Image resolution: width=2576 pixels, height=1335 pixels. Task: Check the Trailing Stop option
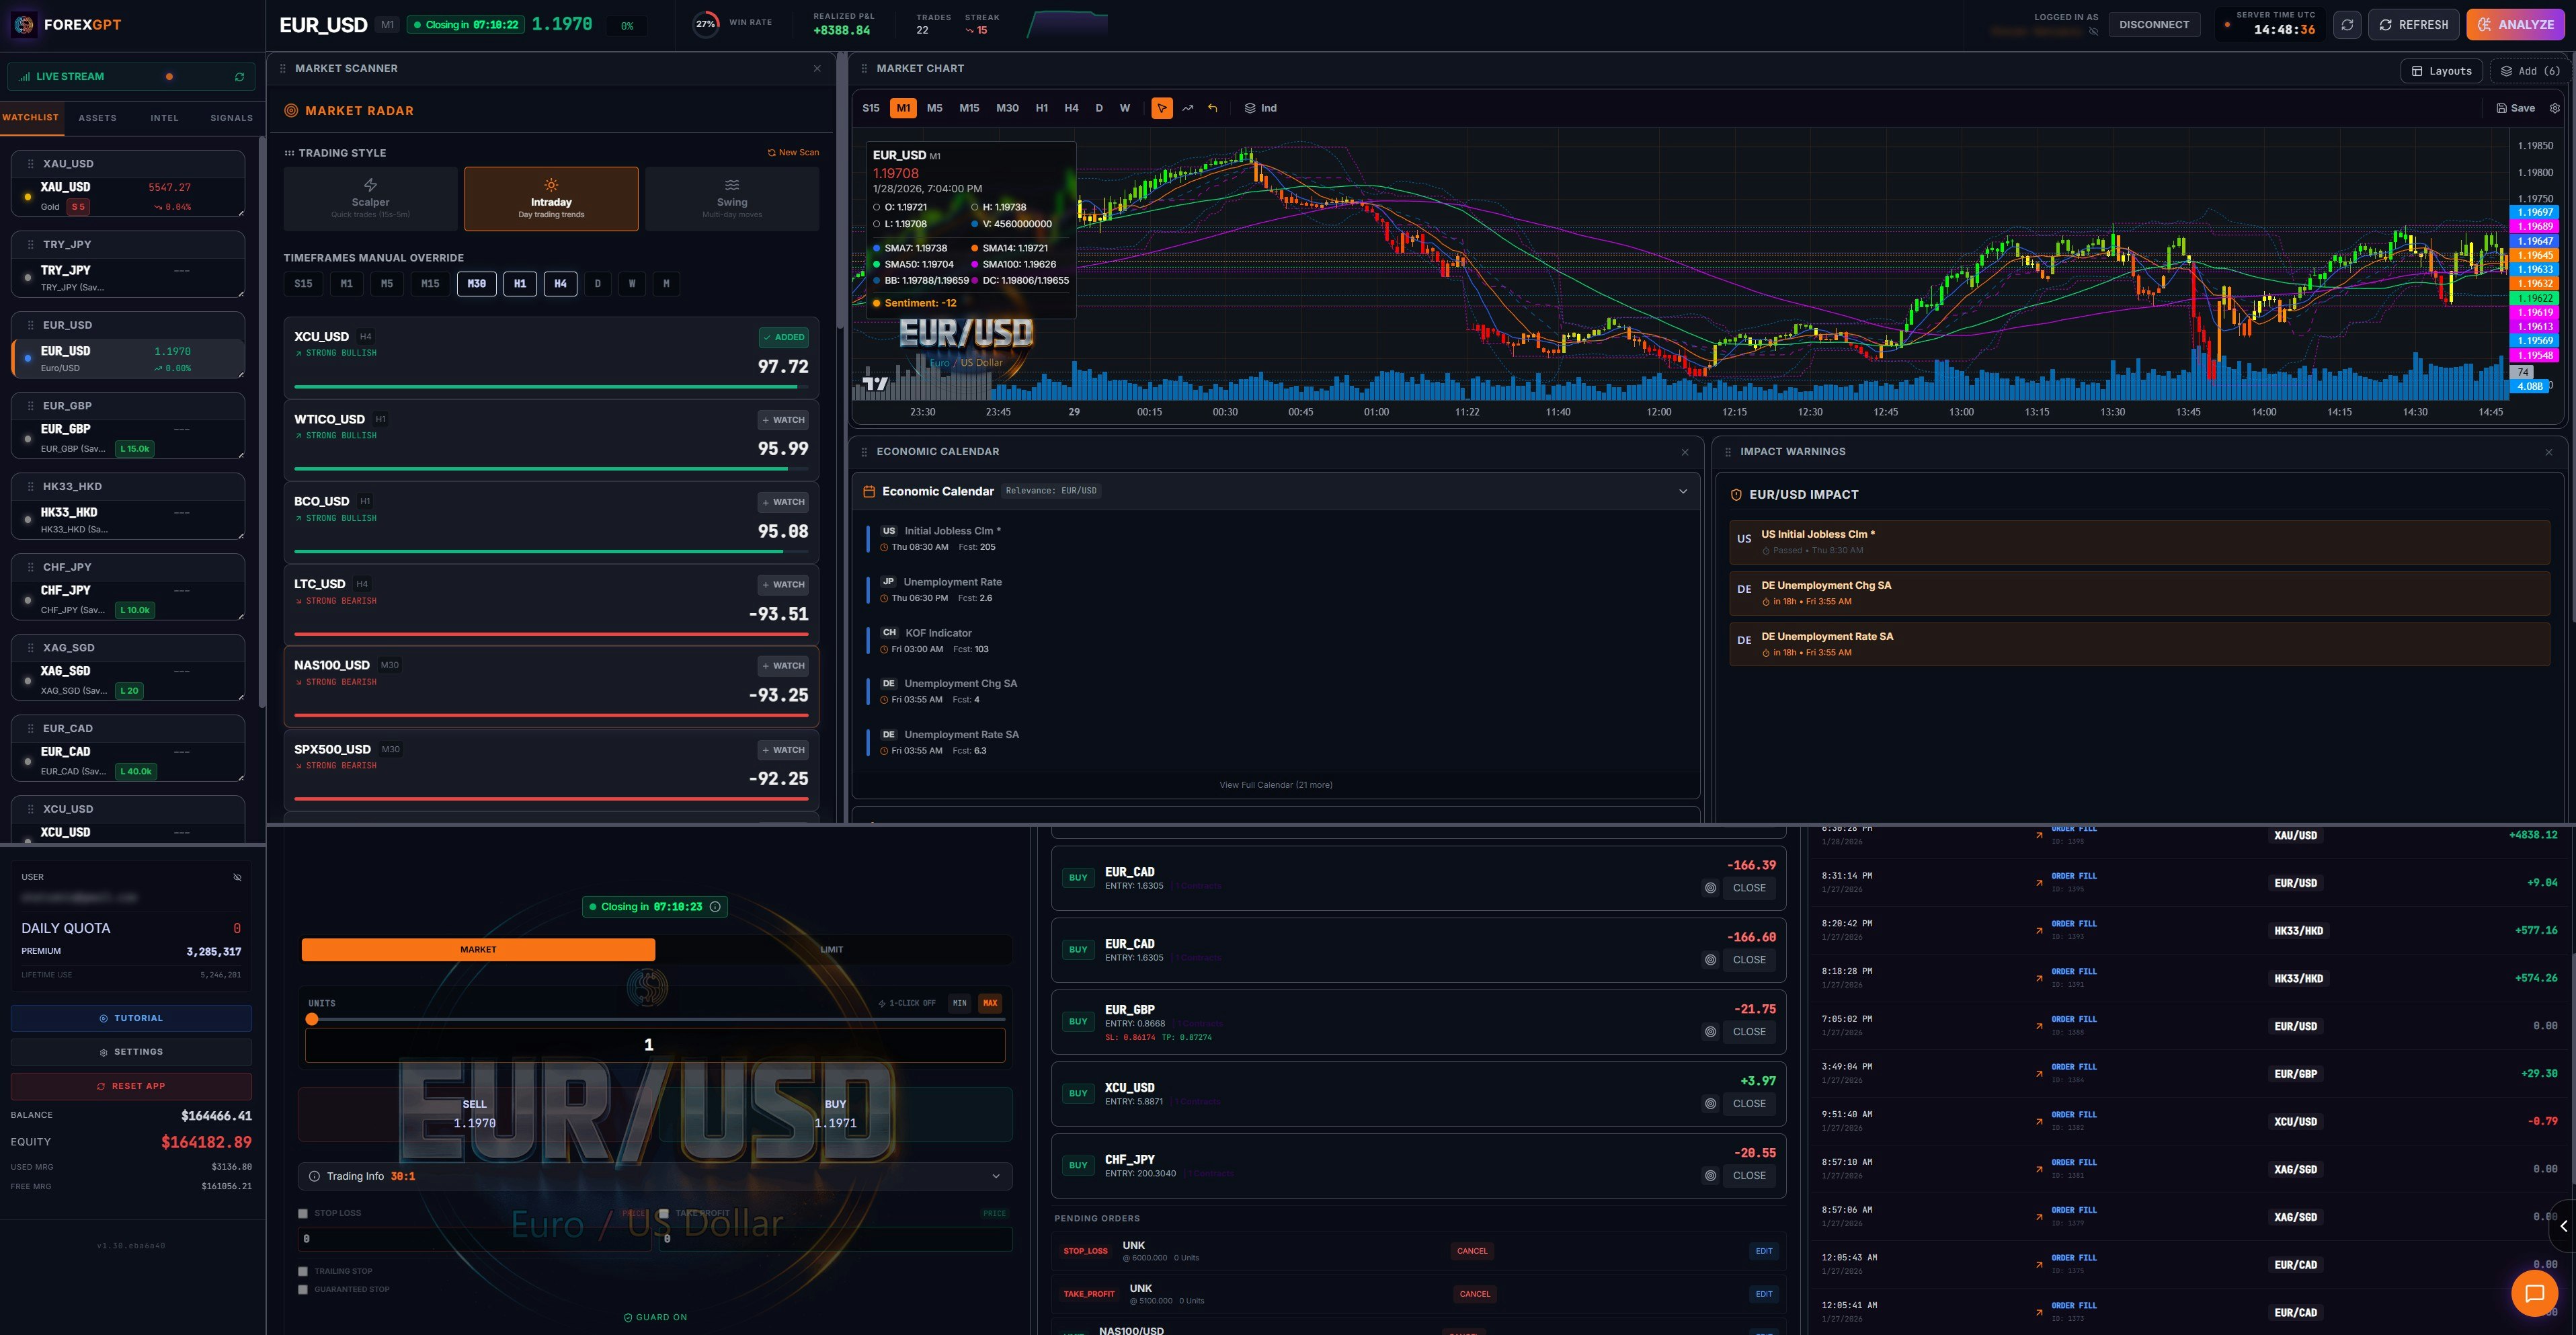tap(303, 1271)
